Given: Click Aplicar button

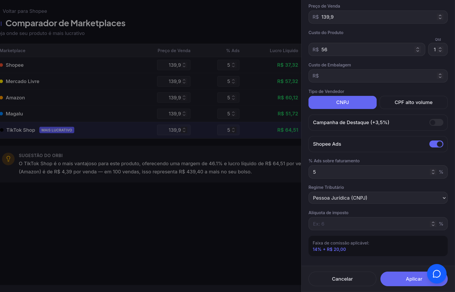Looking at the screenshot, I should pyautogui.click(x=414, y=279).
